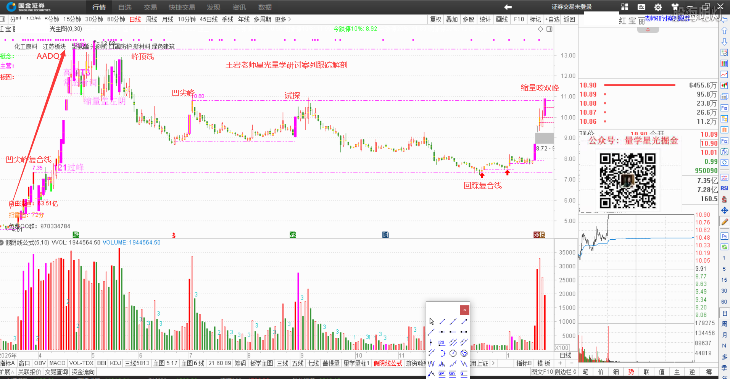The height and width of the screenshot is (379, 730).
Task: Select the pointer tool in the drawing palette
Action: [431, 322]
